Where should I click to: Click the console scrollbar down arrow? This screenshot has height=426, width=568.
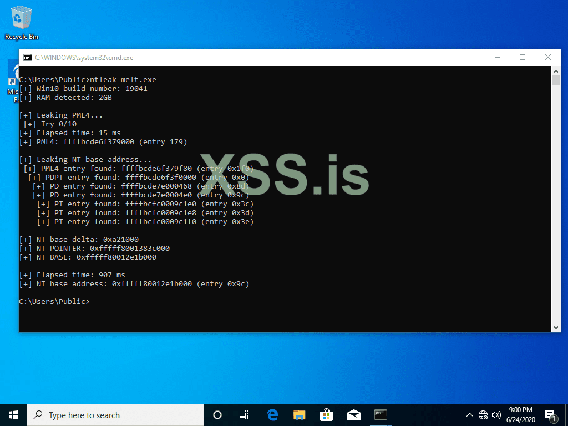tap(556, 327)
